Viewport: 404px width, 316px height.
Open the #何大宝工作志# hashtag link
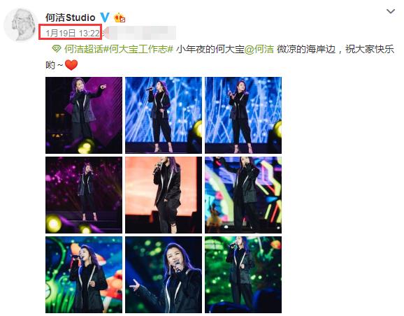pos(138,49)
